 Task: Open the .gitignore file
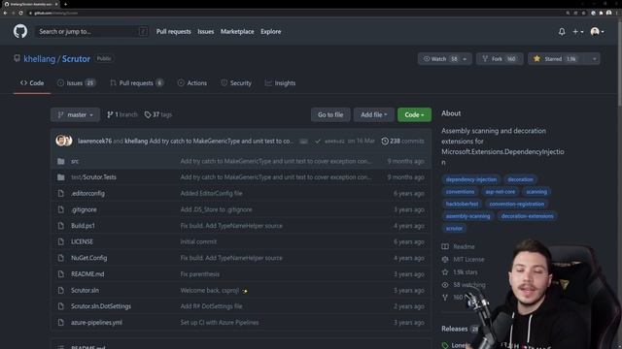point(84,209)
